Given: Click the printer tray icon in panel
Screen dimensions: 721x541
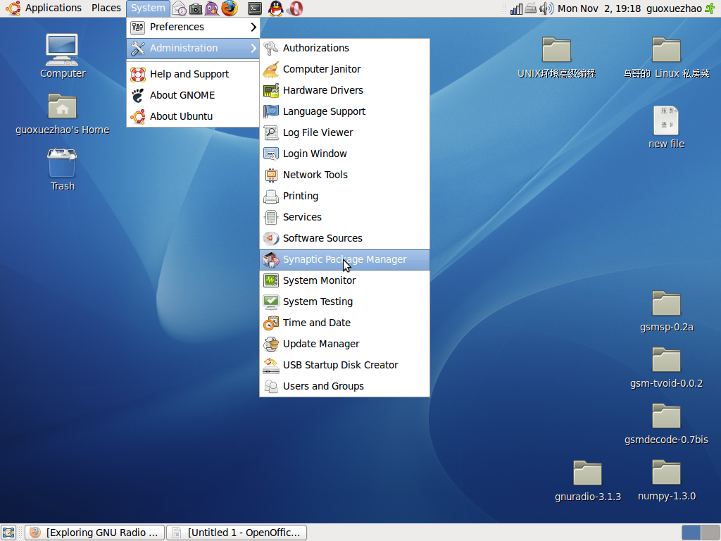Looking at the screenshot, I should coord(531,8).
